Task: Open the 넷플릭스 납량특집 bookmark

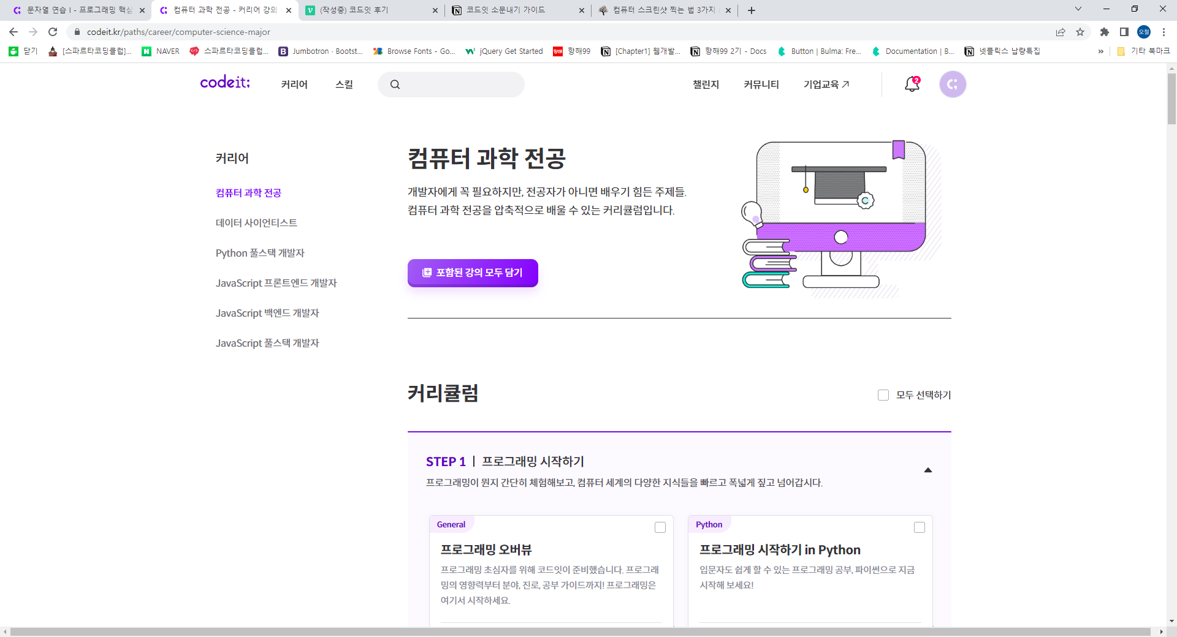Action: 1002,51
